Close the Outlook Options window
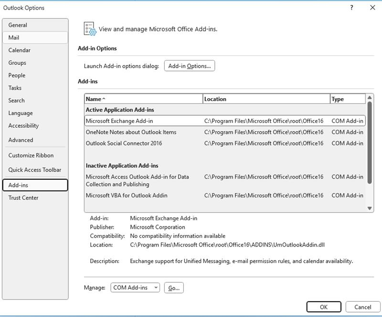Viewport: 382px width, 317px height. click(x=372, y=8)
